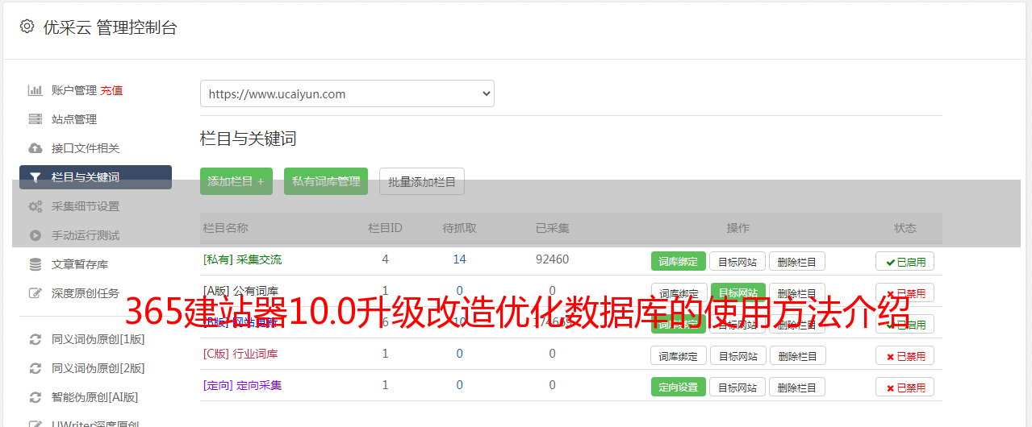1032x427 pixels.
Task: Click 词库绑定 in the 行业词库 row
Action: click(x=679, y=355)
